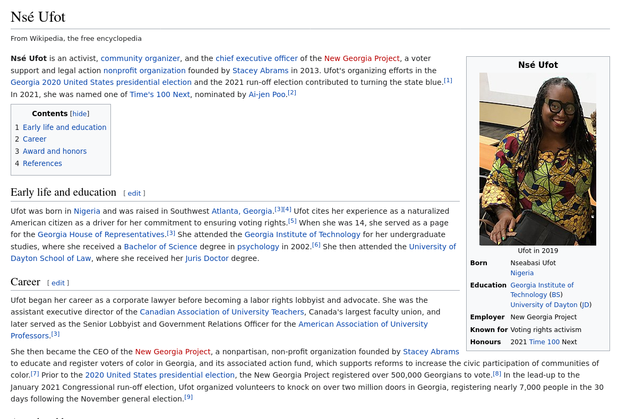
Task: Open Stacey Abrams link in the intro paragraph
Action: (261, 71)
